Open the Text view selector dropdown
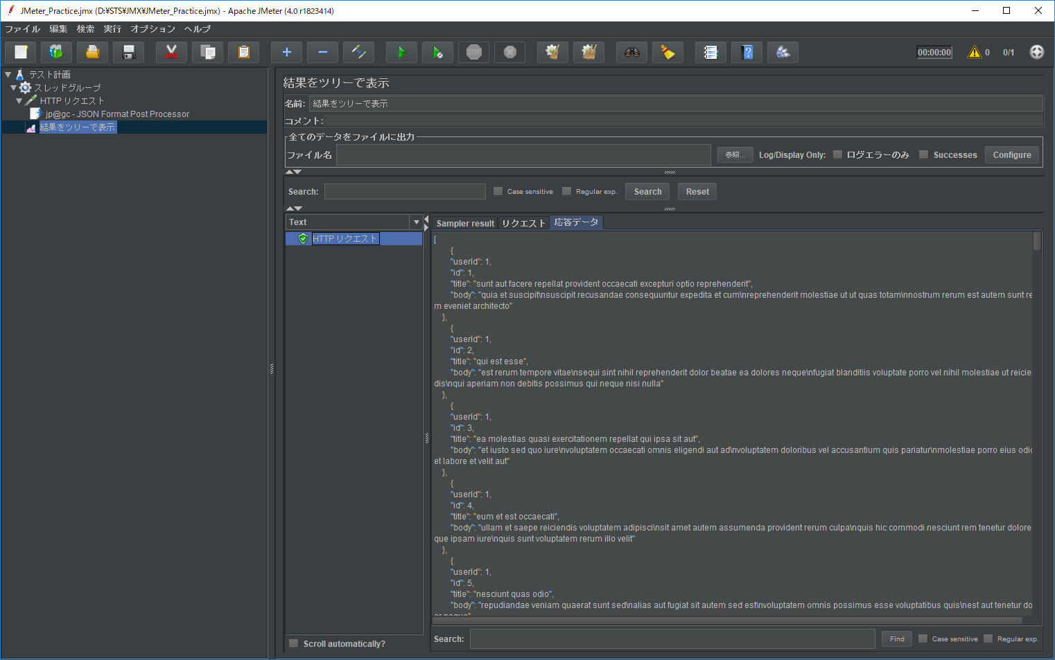The image size is (1055, 660). click(417, 222)
